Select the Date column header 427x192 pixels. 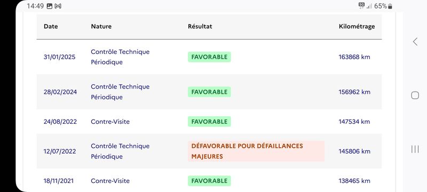coord(51,26)
